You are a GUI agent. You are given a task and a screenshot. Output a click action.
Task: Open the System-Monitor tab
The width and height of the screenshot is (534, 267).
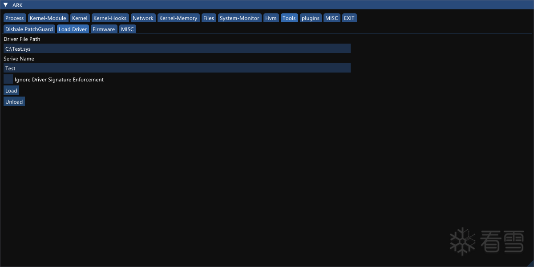[239, 18]
